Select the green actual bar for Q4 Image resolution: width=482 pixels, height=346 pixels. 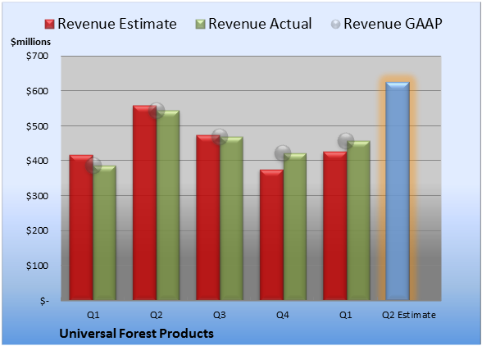pos(294,226)
